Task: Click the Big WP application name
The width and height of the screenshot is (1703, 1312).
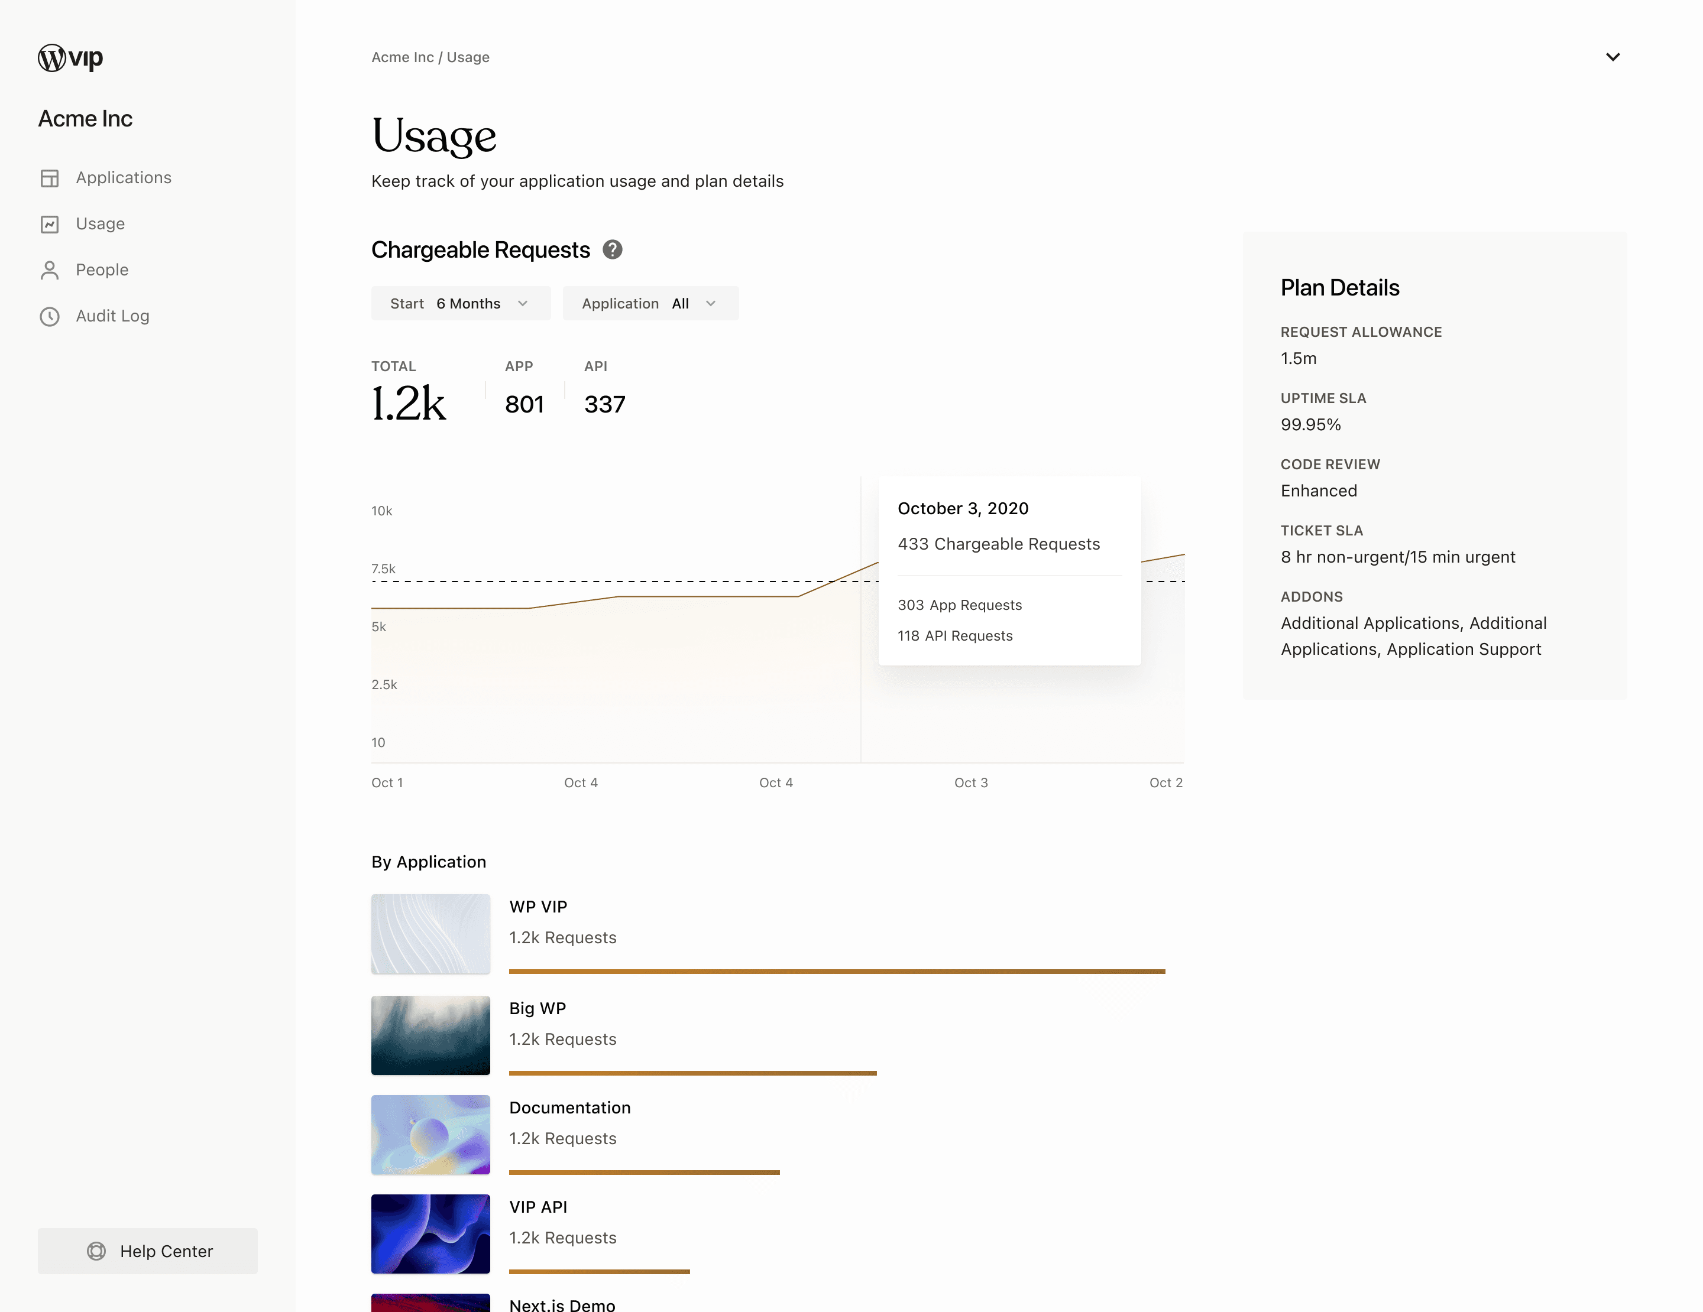Action: coord(538,1008)
